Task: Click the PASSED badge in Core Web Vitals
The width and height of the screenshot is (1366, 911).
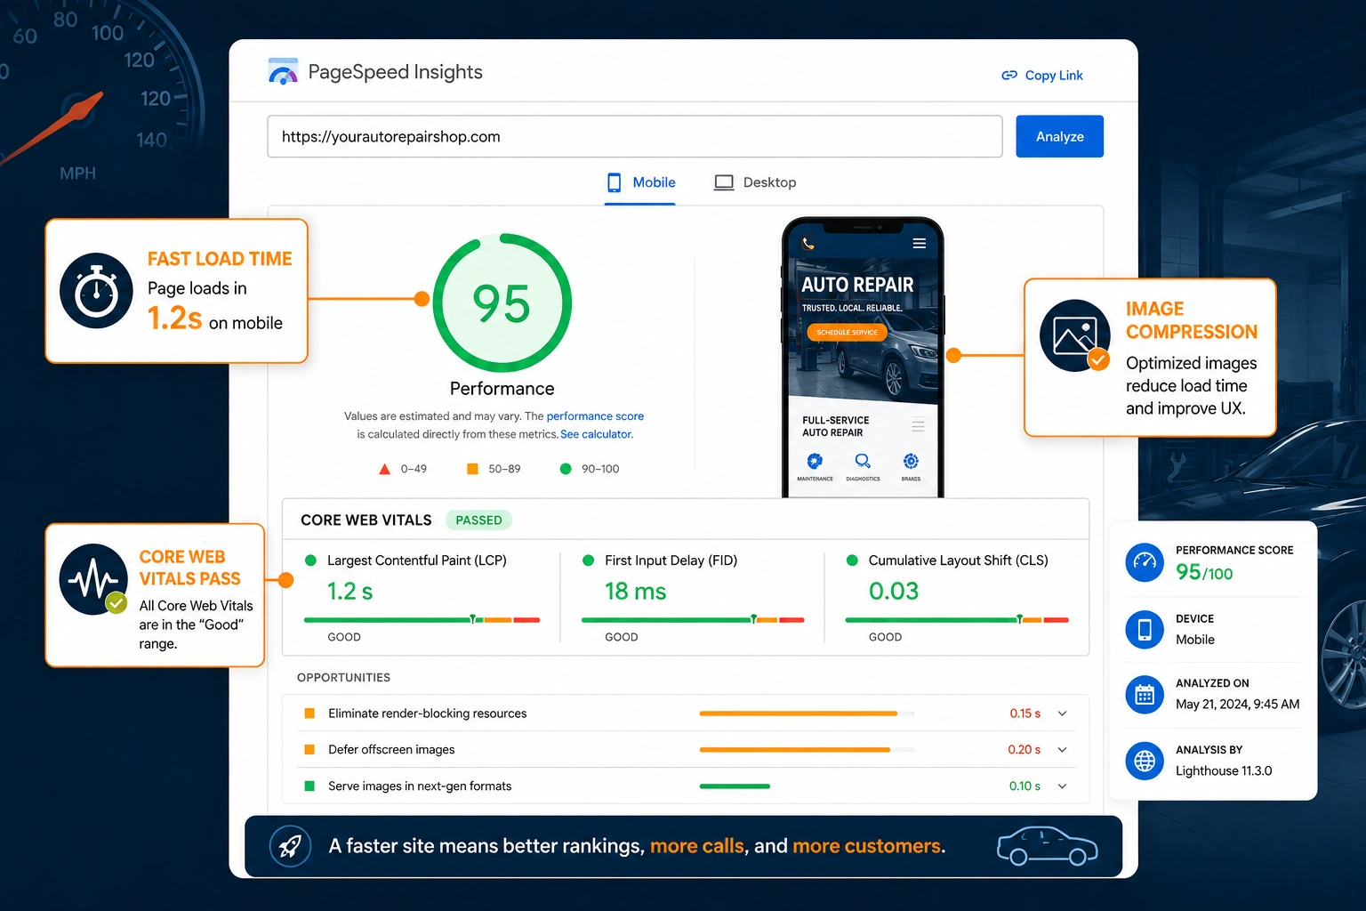Action: point(478,520)
